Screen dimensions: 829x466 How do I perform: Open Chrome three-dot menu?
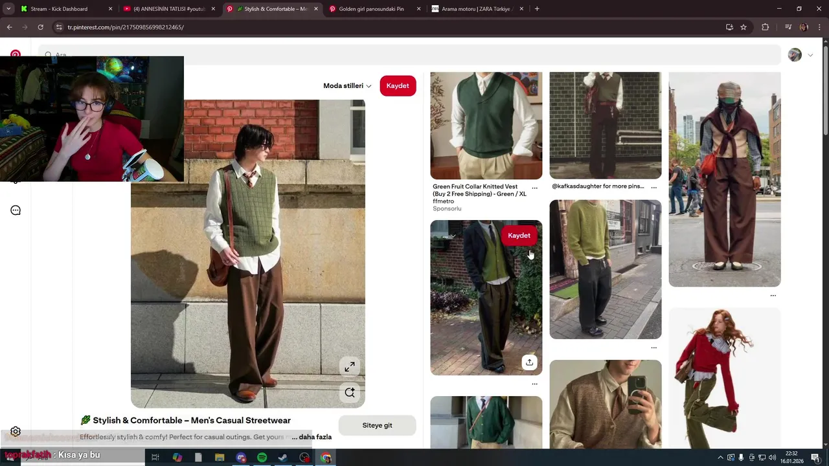pos(819,27)
